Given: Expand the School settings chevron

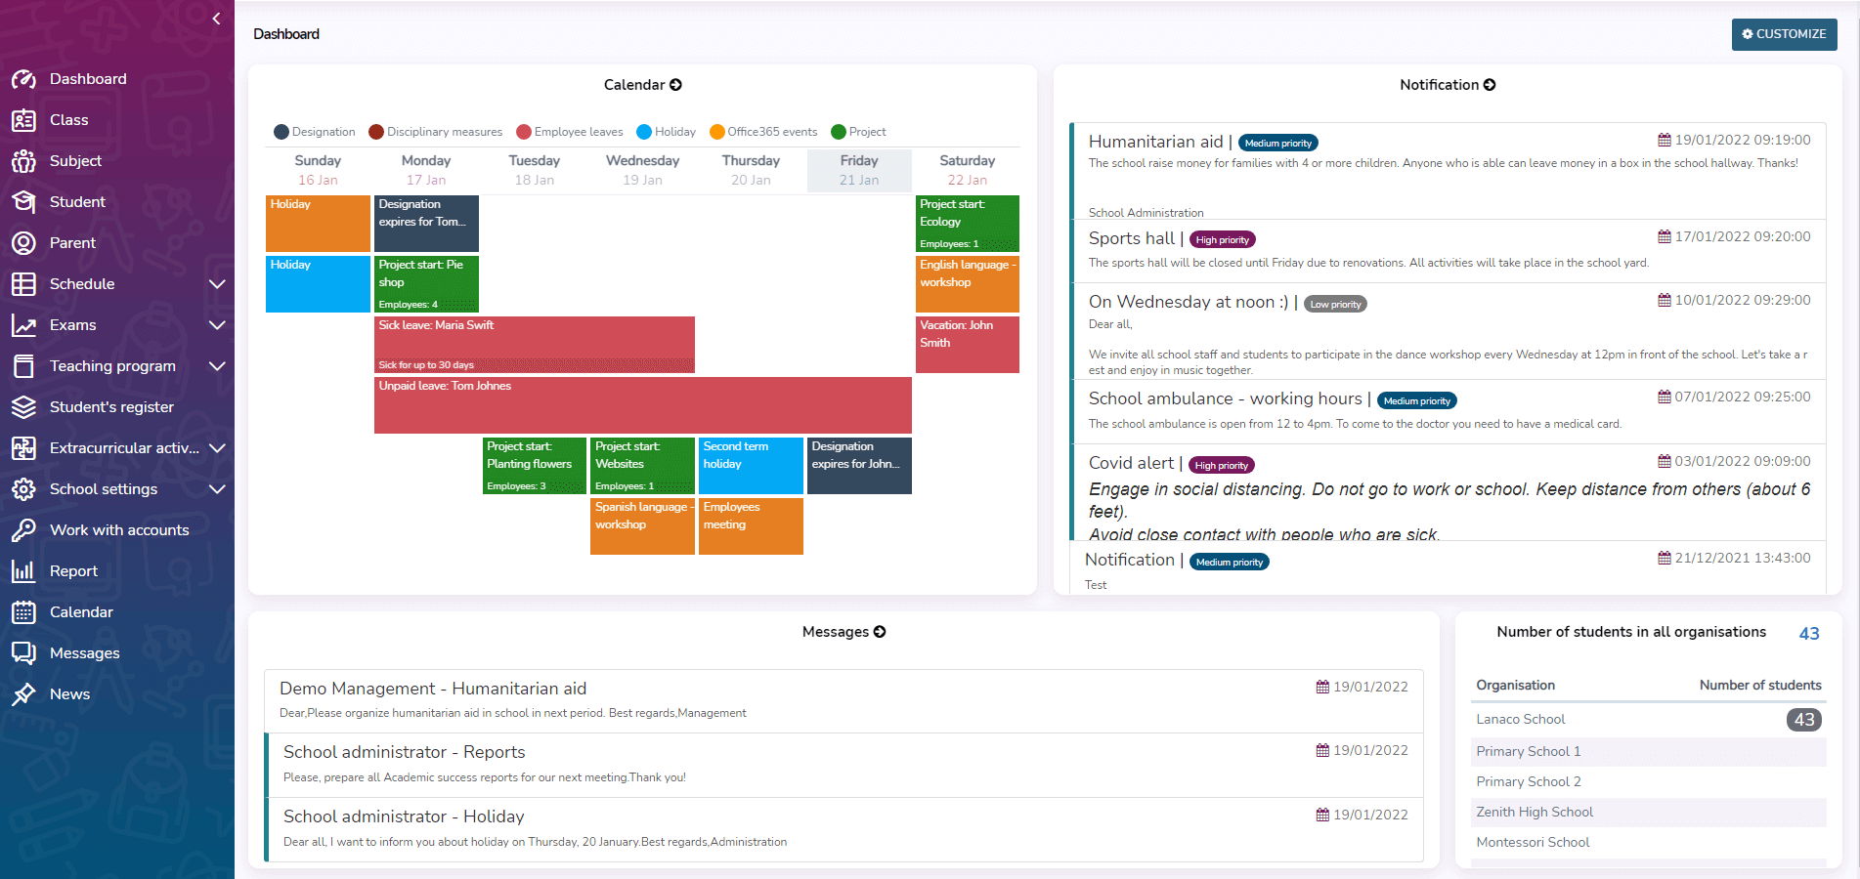Looking at the screenshot, I should pyautogui.click(x=217, y=489).
